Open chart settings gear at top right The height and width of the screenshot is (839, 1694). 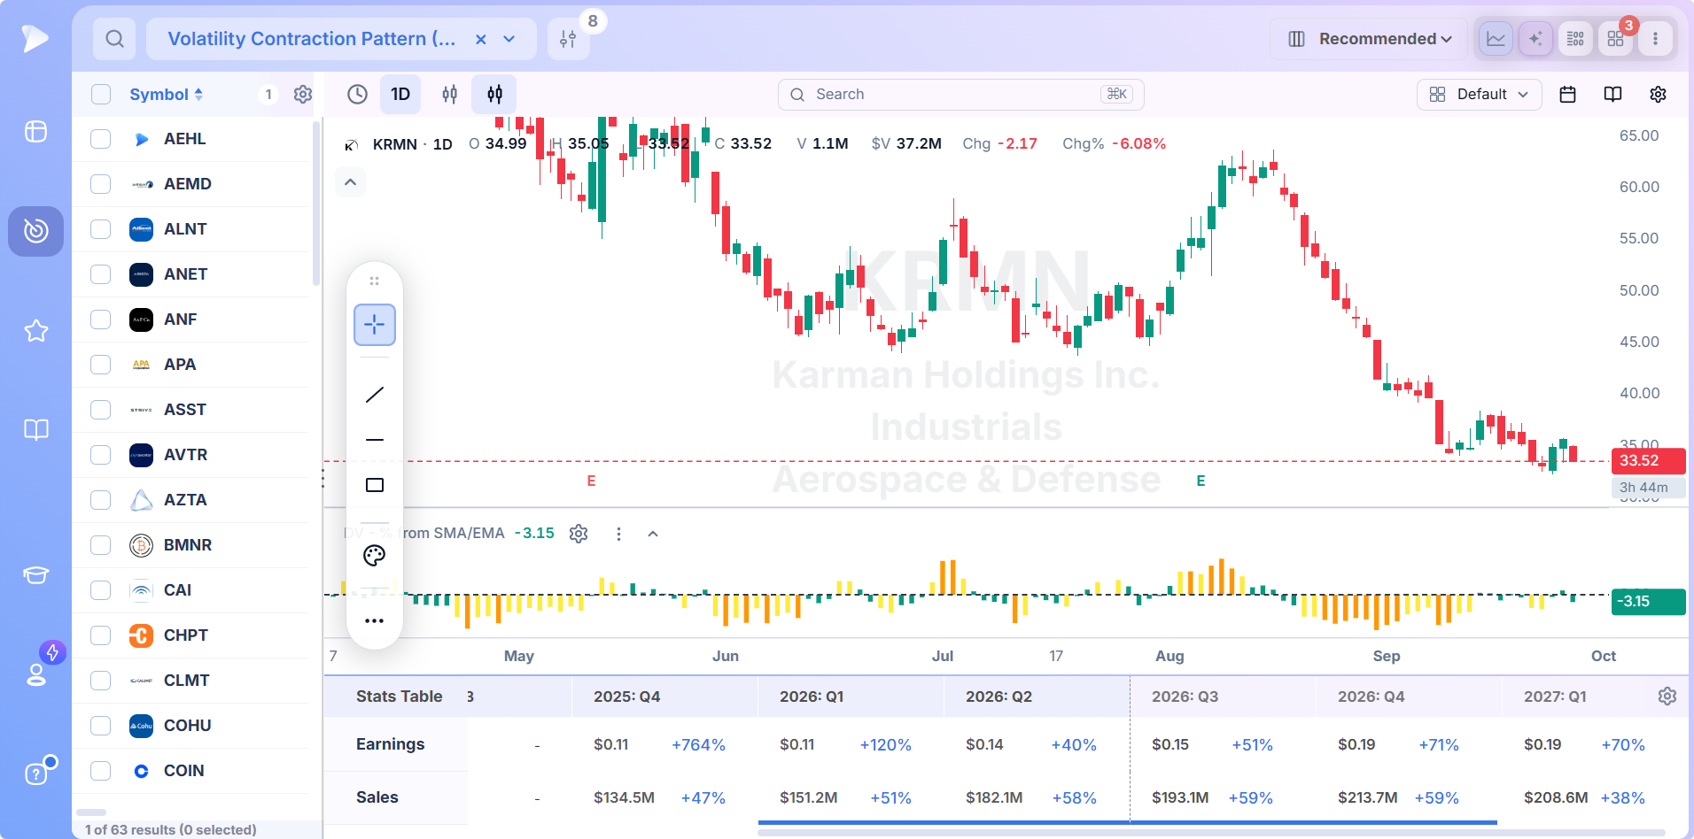pos(1658,95)
